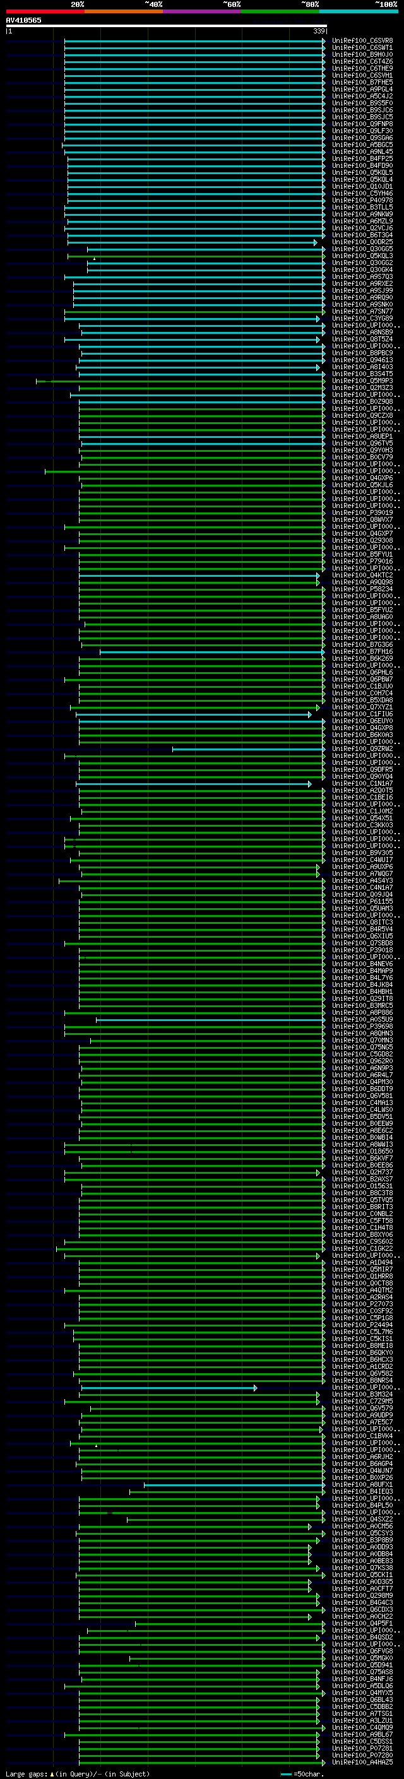404x1779 pixels.
Task: Click the cyan alignment bar for C6SVR8
Action: (195, 41)
